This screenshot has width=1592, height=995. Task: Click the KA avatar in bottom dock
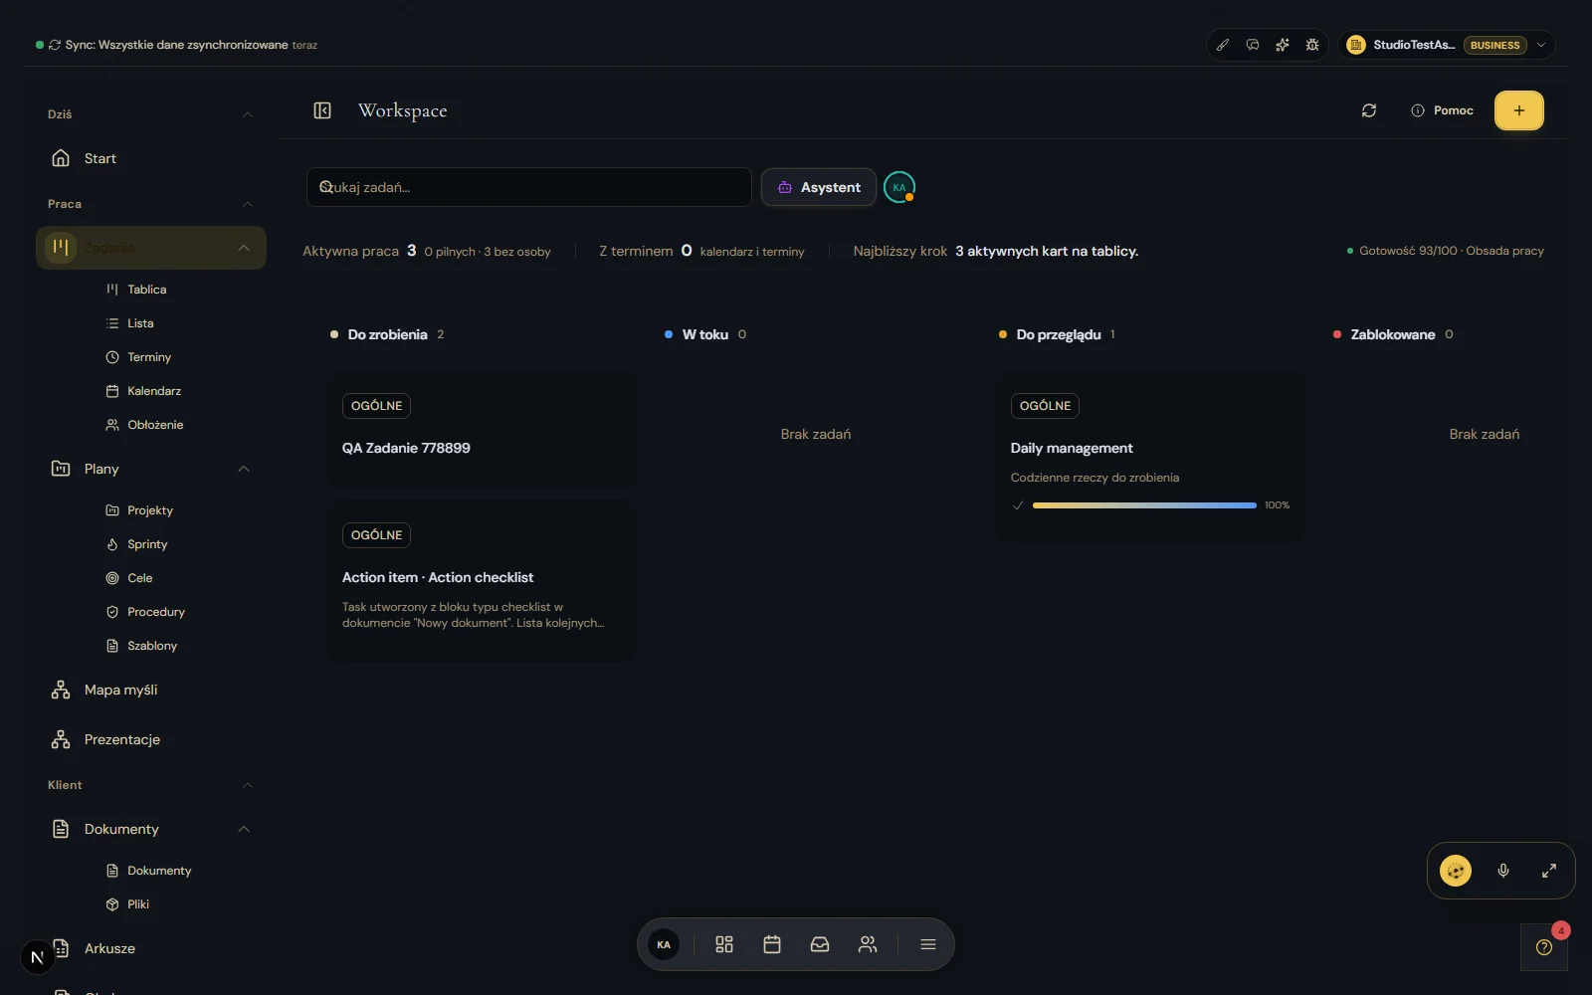coord(664,944)
